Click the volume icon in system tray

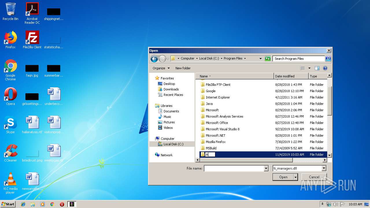[336, 204]
